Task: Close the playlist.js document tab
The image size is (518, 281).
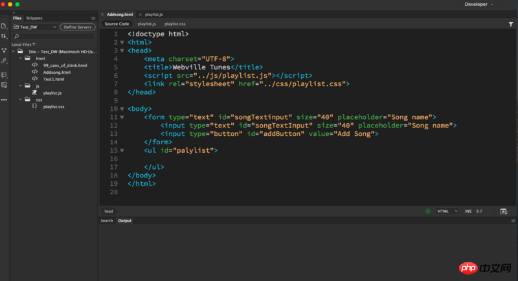Action: (141, 14)
